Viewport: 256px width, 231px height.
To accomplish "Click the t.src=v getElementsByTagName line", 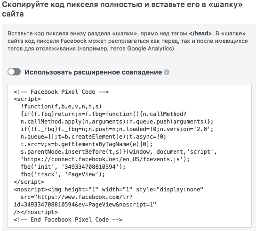I will click(x=87, y=144).
